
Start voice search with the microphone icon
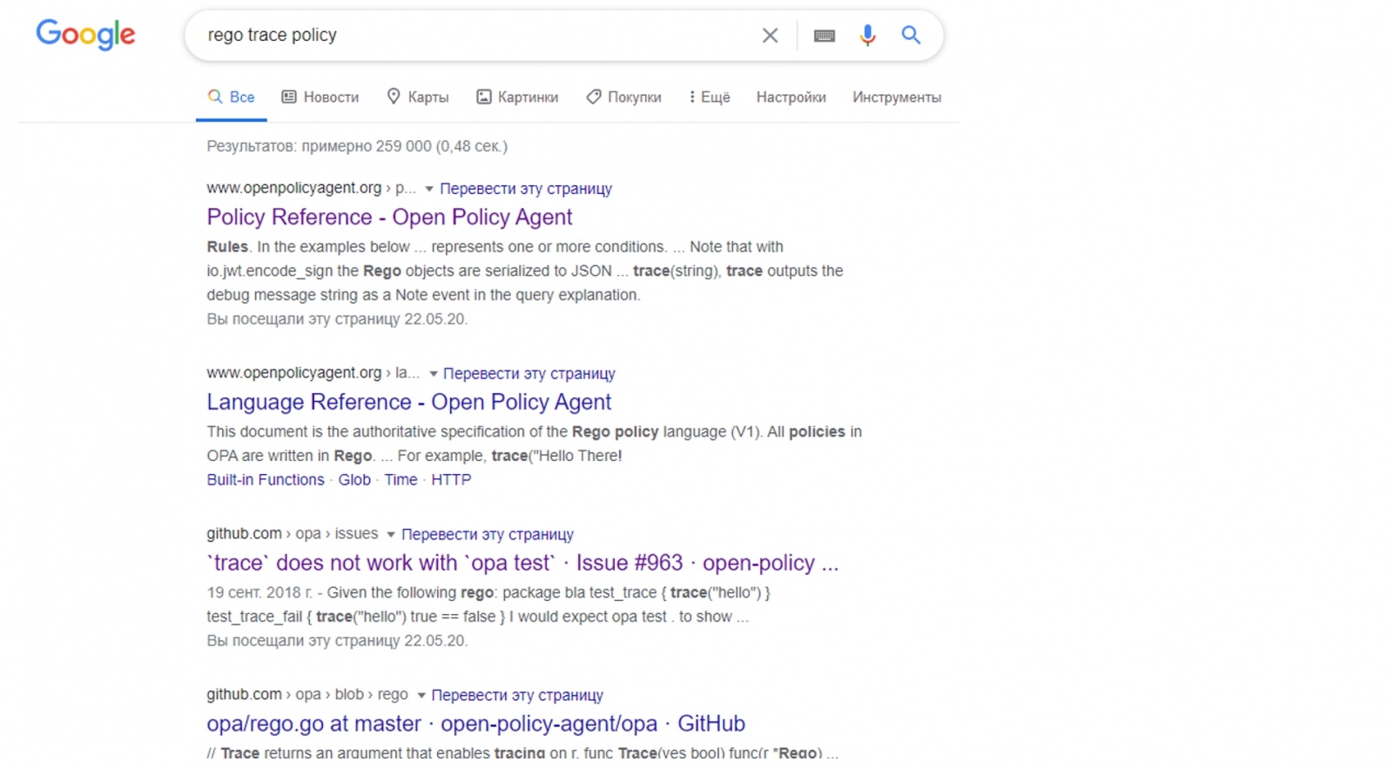pyautogui.click(x=867, y=36)
